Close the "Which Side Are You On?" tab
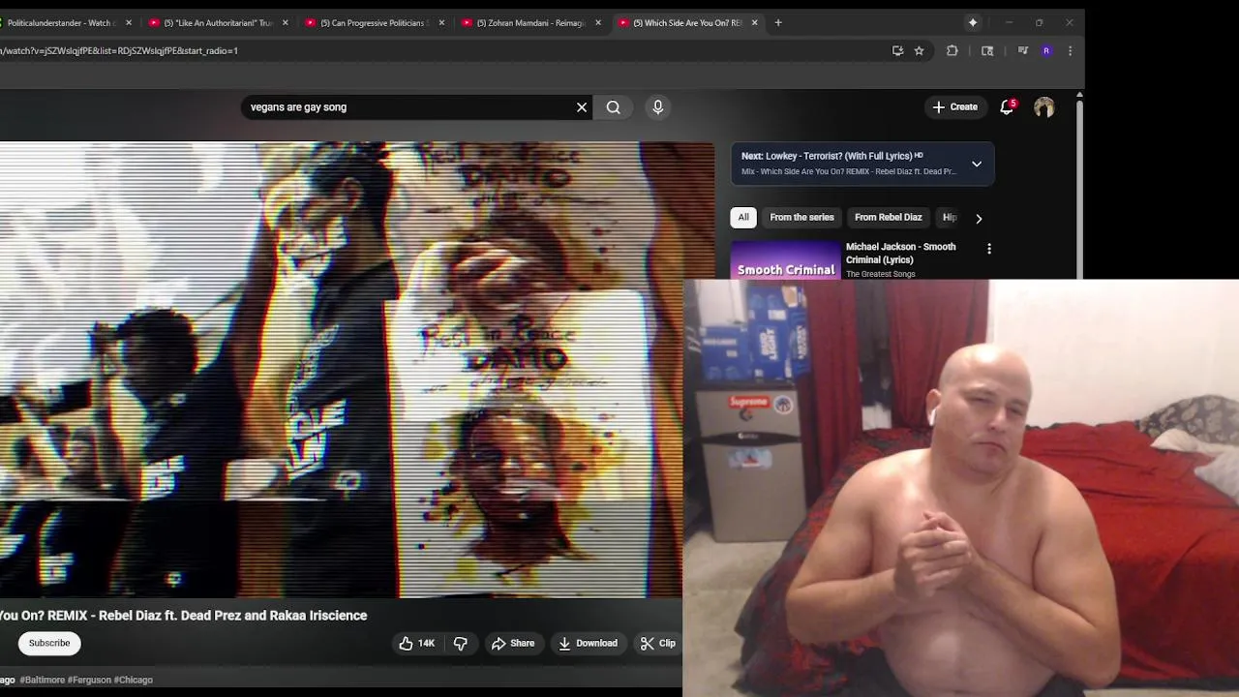1239x697 pixels. point(755,22)
